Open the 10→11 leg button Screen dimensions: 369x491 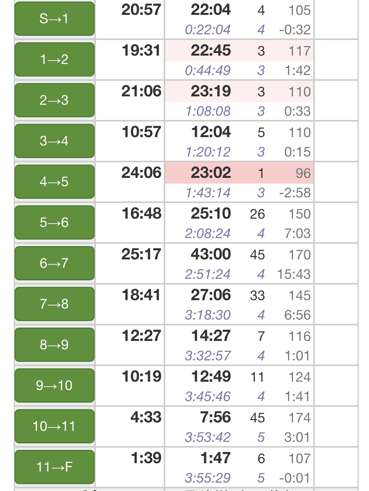tap(54, 426)
